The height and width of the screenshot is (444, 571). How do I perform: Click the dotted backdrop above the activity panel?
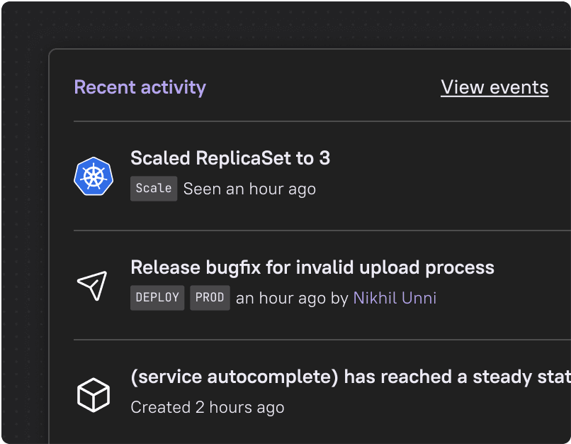pyautogui.click(x=283, y=25)
